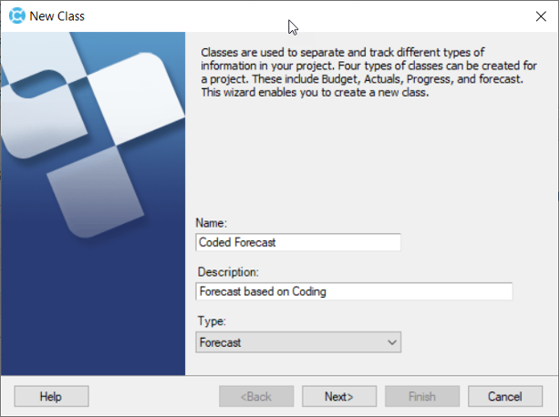Image resolution: width=560 pixels, height=417 pixels.
Task: Click the Name field containing Coded Forecast
Action: point(298,242)
